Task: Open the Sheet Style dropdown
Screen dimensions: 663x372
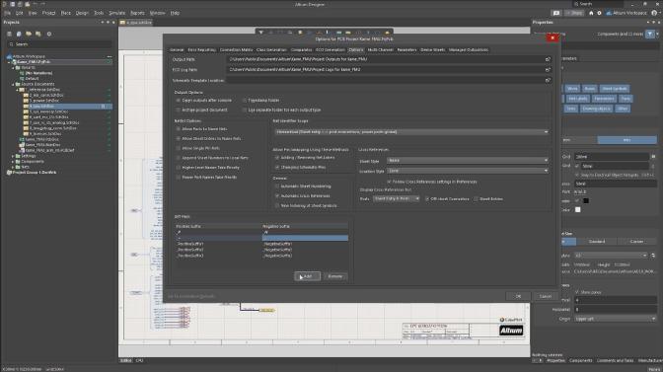Action: pyautogui.click(x=468, y=161)
